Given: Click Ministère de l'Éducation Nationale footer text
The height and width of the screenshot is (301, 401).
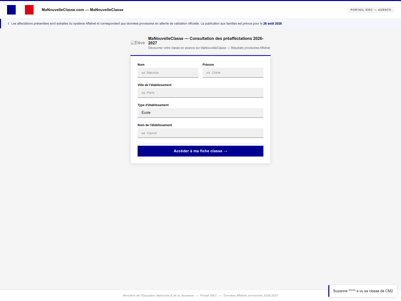Looking at the screenshot, I should tap(158, 295).
